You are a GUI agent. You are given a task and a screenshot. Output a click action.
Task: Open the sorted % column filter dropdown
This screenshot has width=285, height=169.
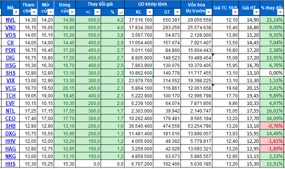121,12
